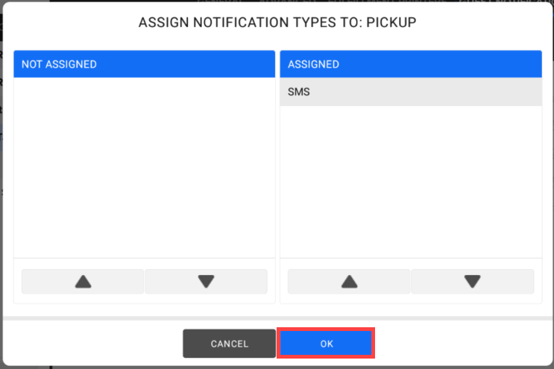Click the up arrow under Not Assigned
Image resolution: width=554 pixels, height=369 pixels.
pyautogui.click(x=83, y=282)
